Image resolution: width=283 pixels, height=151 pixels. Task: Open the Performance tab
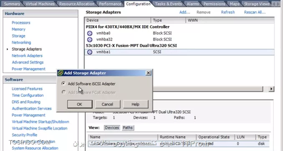110,4
